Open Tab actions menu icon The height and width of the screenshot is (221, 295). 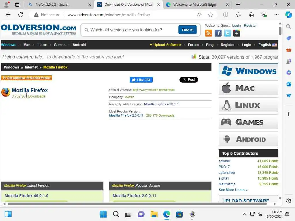[x=17, y=5]
